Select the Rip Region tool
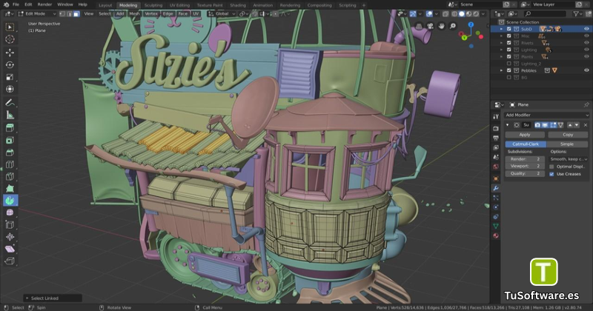Viewport: 593px width, 311px height. click(x=10, y=261)
